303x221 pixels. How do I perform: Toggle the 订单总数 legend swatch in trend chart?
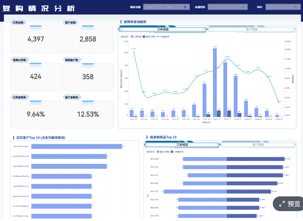[132, 37]
